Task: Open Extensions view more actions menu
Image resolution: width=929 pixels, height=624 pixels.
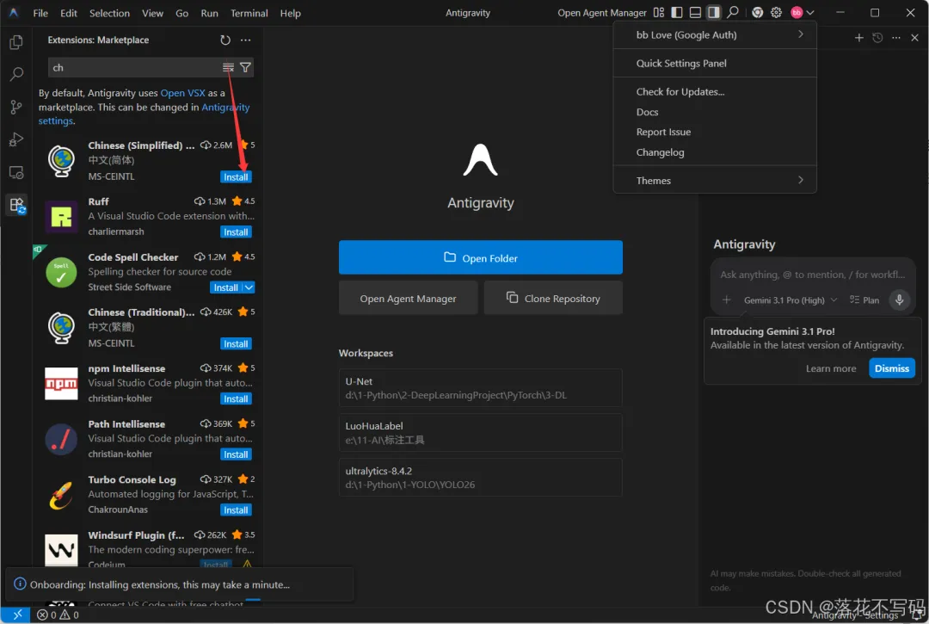Action: (x=245, y=40)
